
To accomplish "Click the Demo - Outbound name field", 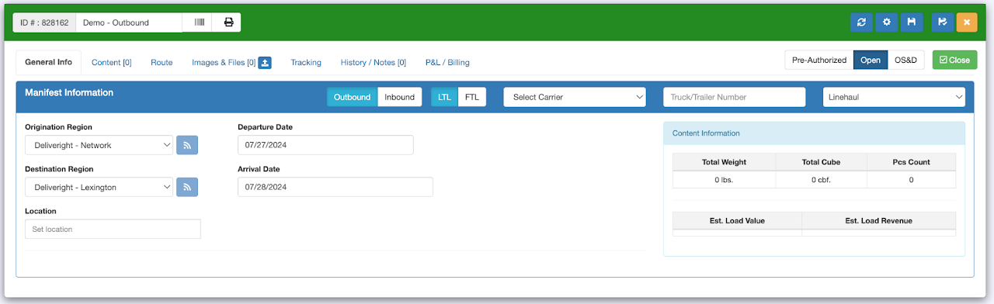I will (x=129, y=22).
